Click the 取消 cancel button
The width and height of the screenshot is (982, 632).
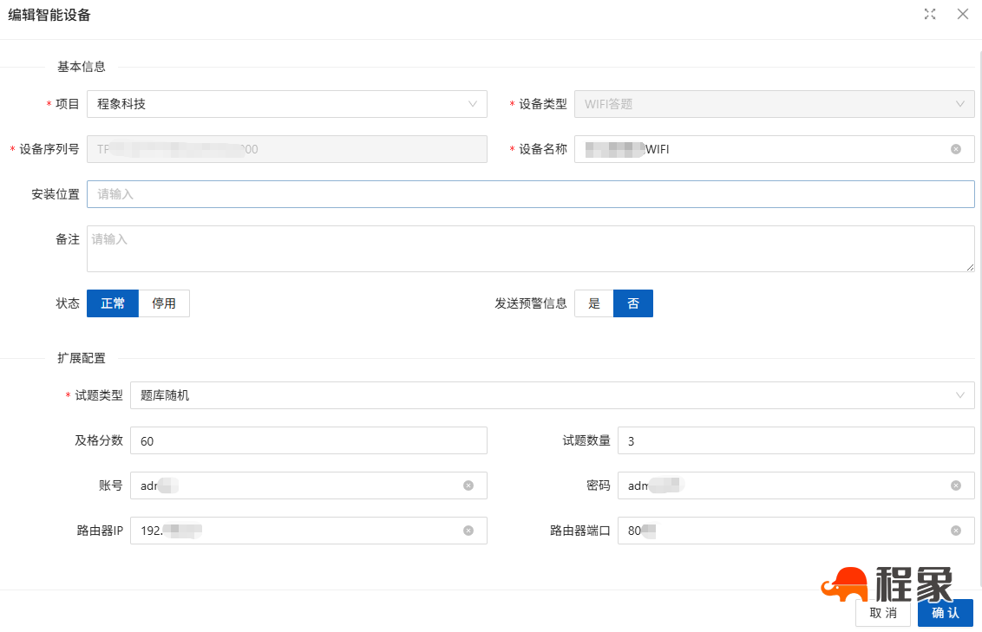click(883, 612)
